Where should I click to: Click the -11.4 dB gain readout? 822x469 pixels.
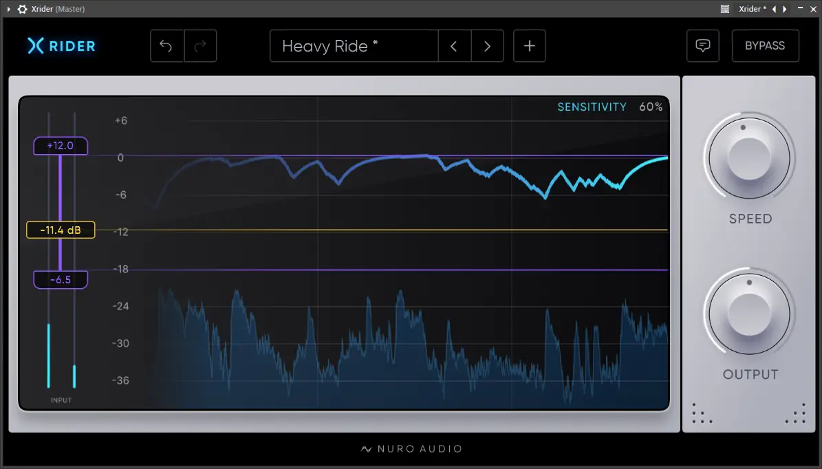[61, 230]
